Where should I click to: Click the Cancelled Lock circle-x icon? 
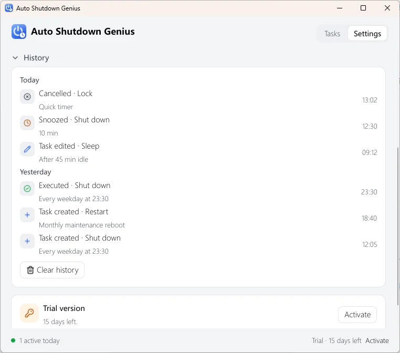click(27, 97)
